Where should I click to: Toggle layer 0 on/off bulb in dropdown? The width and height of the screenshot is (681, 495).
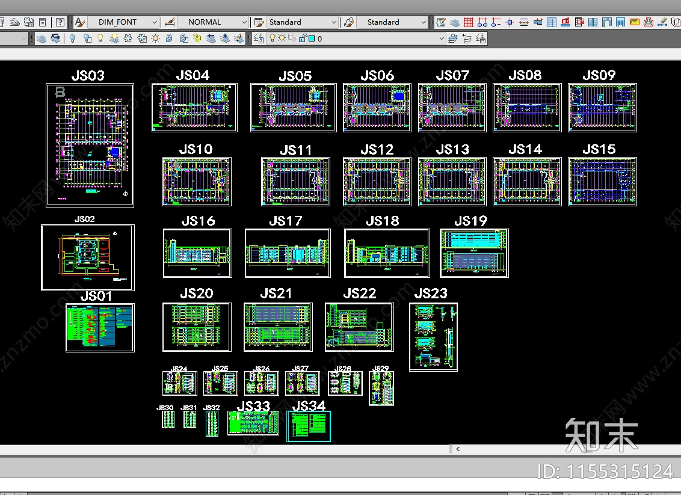pyautogui.click(x=273, y=38)
